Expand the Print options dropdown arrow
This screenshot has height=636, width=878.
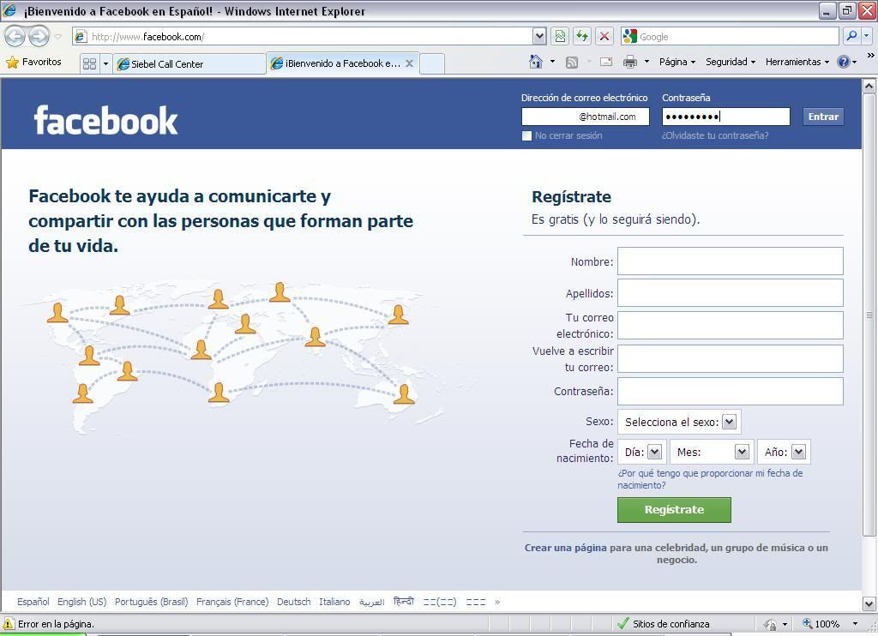click(x=646, y=62)
